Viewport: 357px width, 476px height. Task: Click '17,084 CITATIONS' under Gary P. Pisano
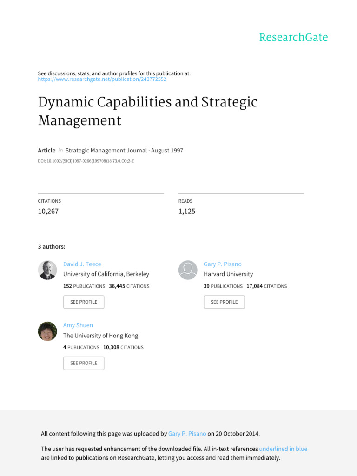pyautogui.click(x=267, y=286)
